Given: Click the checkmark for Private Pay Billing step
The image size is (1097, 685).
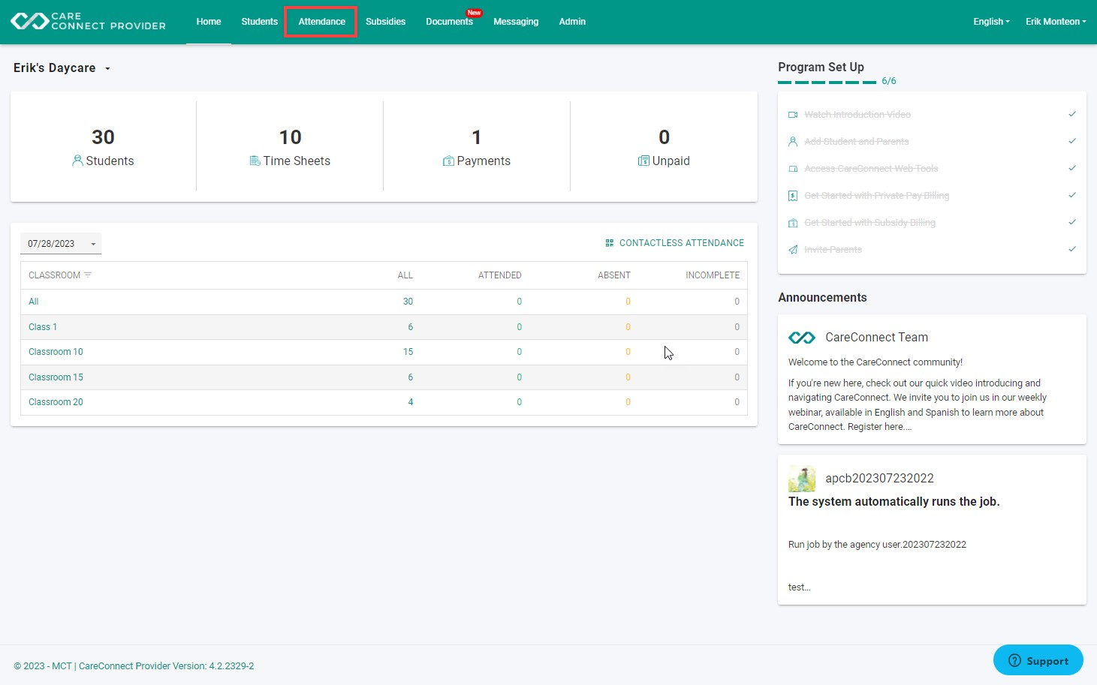Looking at the screenshot, I should pyautogui.click(x=1072, y=195).
